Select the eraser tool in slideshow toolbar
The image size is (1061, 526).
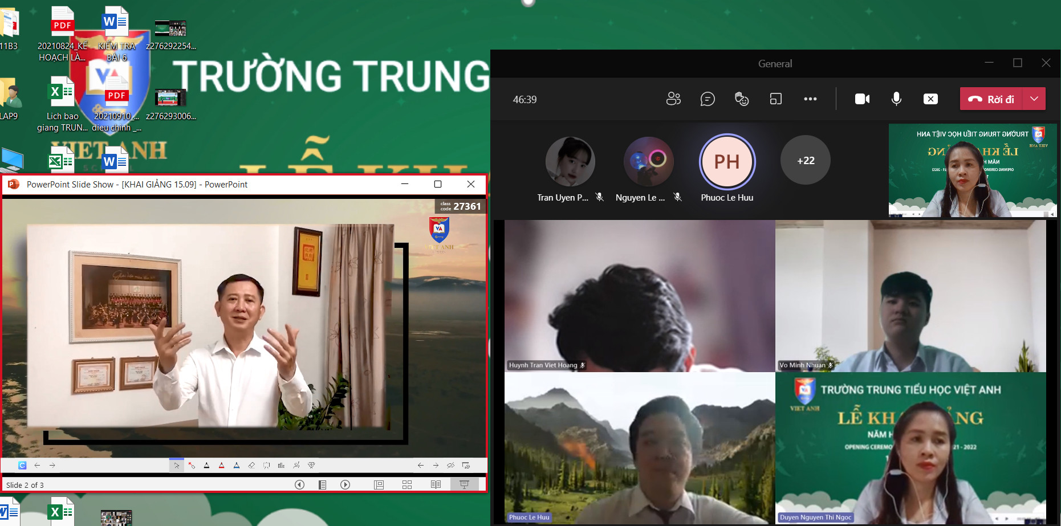click(x=251, y=465)
